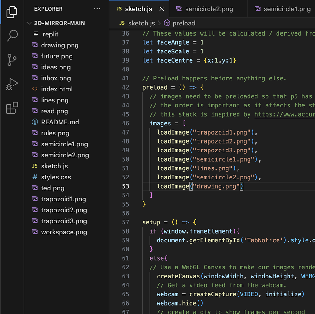Viewport: 315px width, 314px height.
Task: Close the sketch.js editor tab
Action: coord(162,9)
